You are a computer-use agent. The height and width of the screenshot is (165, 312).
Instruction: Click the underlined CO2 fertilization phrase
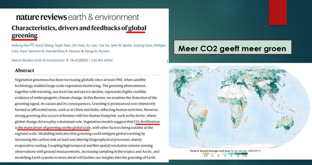[147, 122]
